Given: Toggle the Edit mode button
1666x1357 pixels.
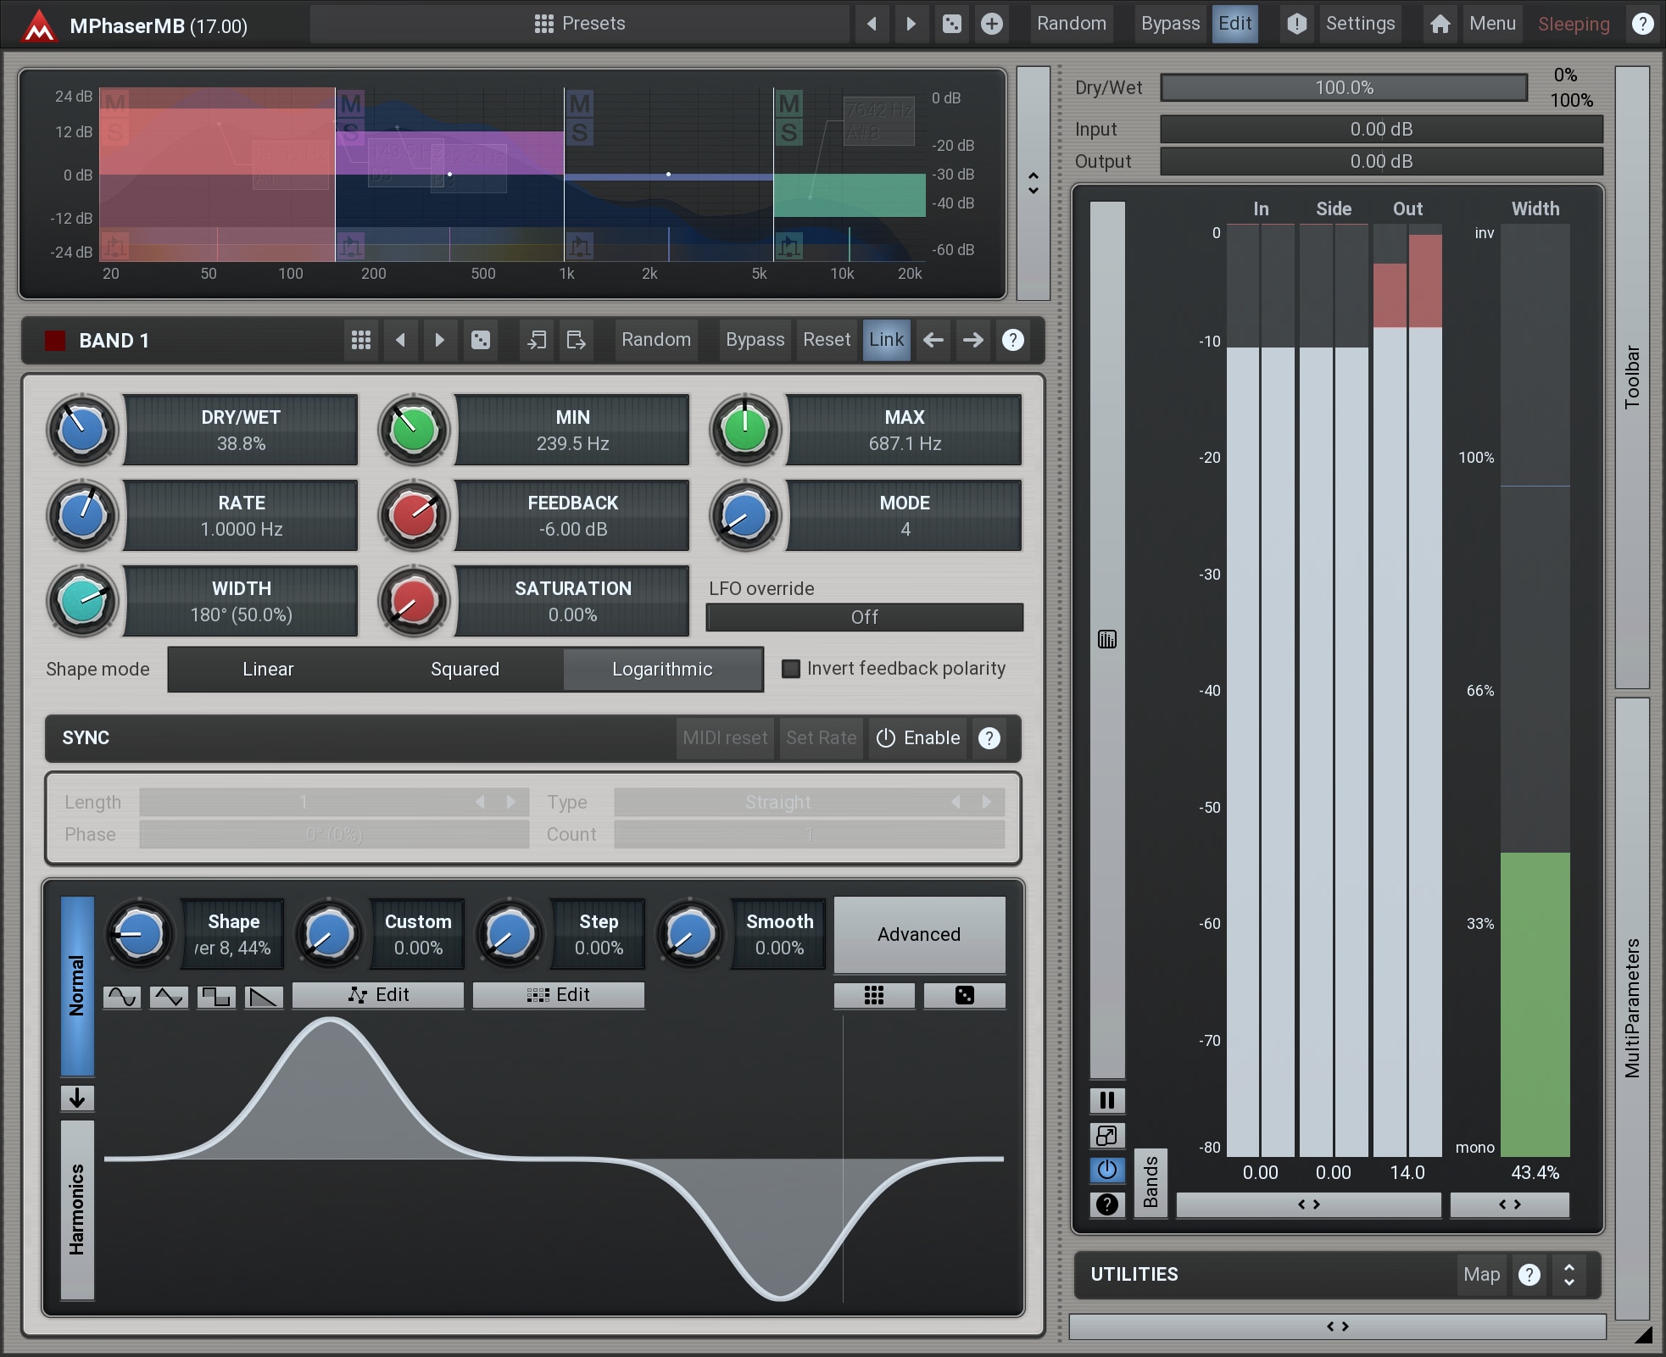Looking at the screenshot, I should pyautogui.click(x=1235, y=24).
